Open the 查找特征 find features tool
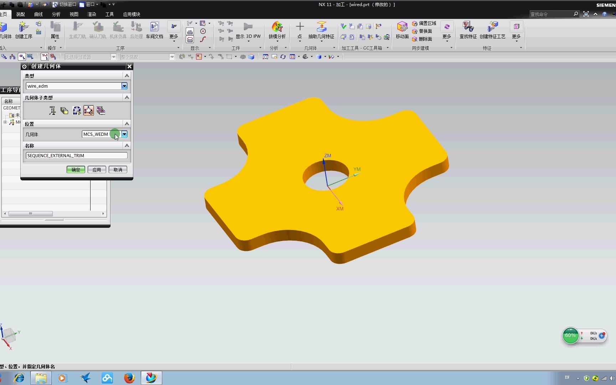Viewport: 616px width, 385px height. point(468,30)
